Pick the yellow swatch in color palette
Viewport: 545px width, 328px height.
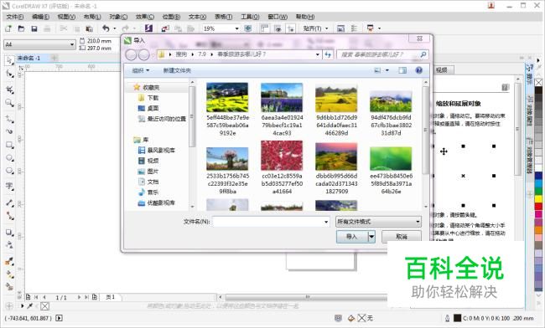(538, 198)
